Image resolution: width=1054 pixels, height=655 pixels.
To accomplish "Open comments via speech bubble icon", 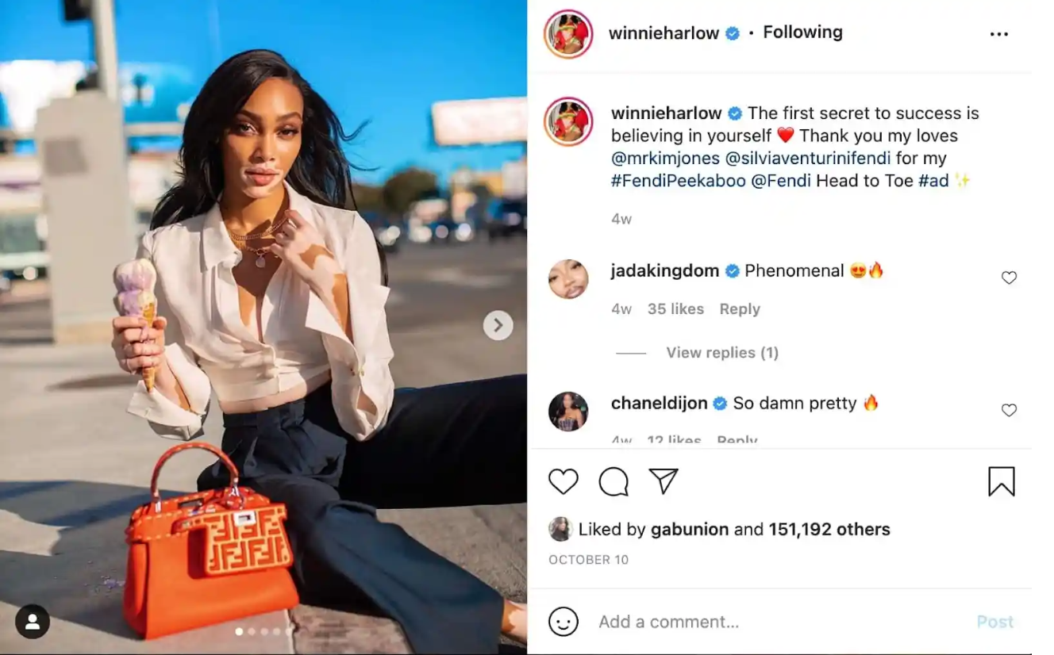I will [x=614, y=481].
